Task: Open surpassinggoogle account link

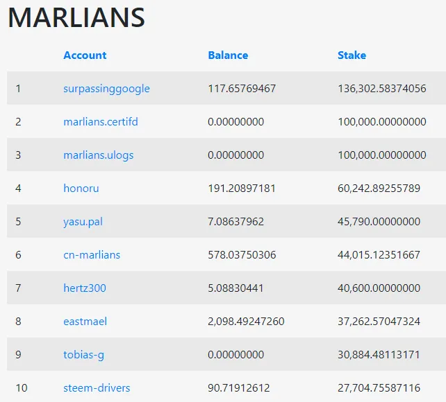Action: (x=106, y=89)
